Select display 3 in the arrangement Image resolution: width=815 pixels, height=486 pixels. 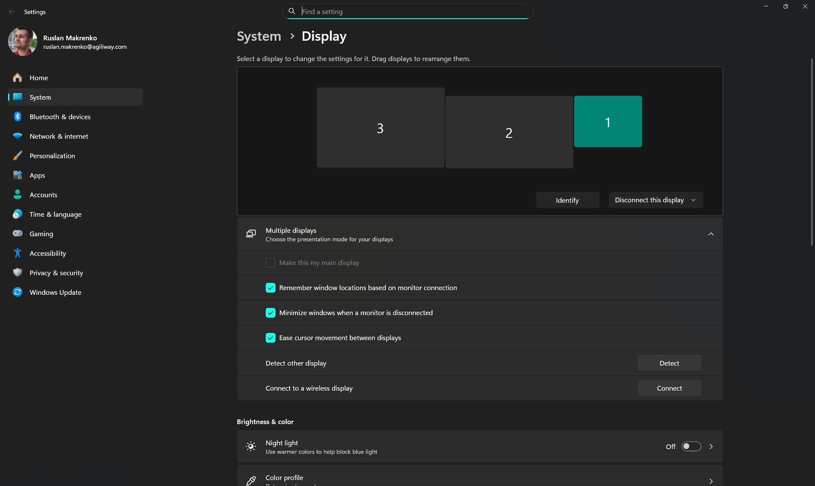click(x=380, y=128)
